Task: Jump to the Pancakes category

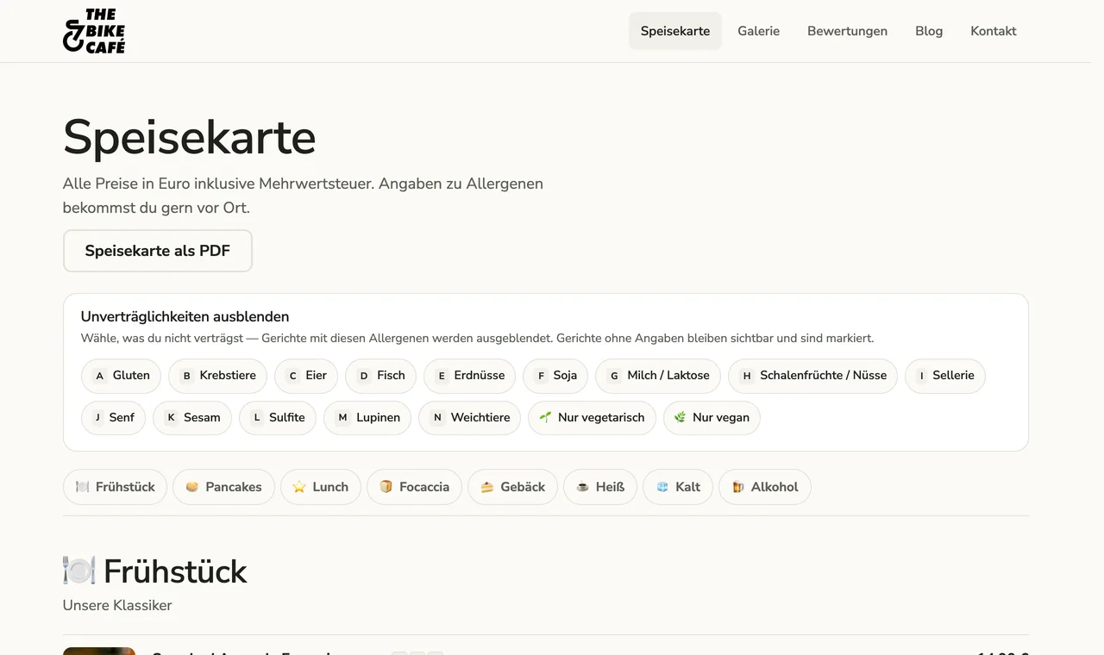Action: pyautogui.click(x=223, y=487)
